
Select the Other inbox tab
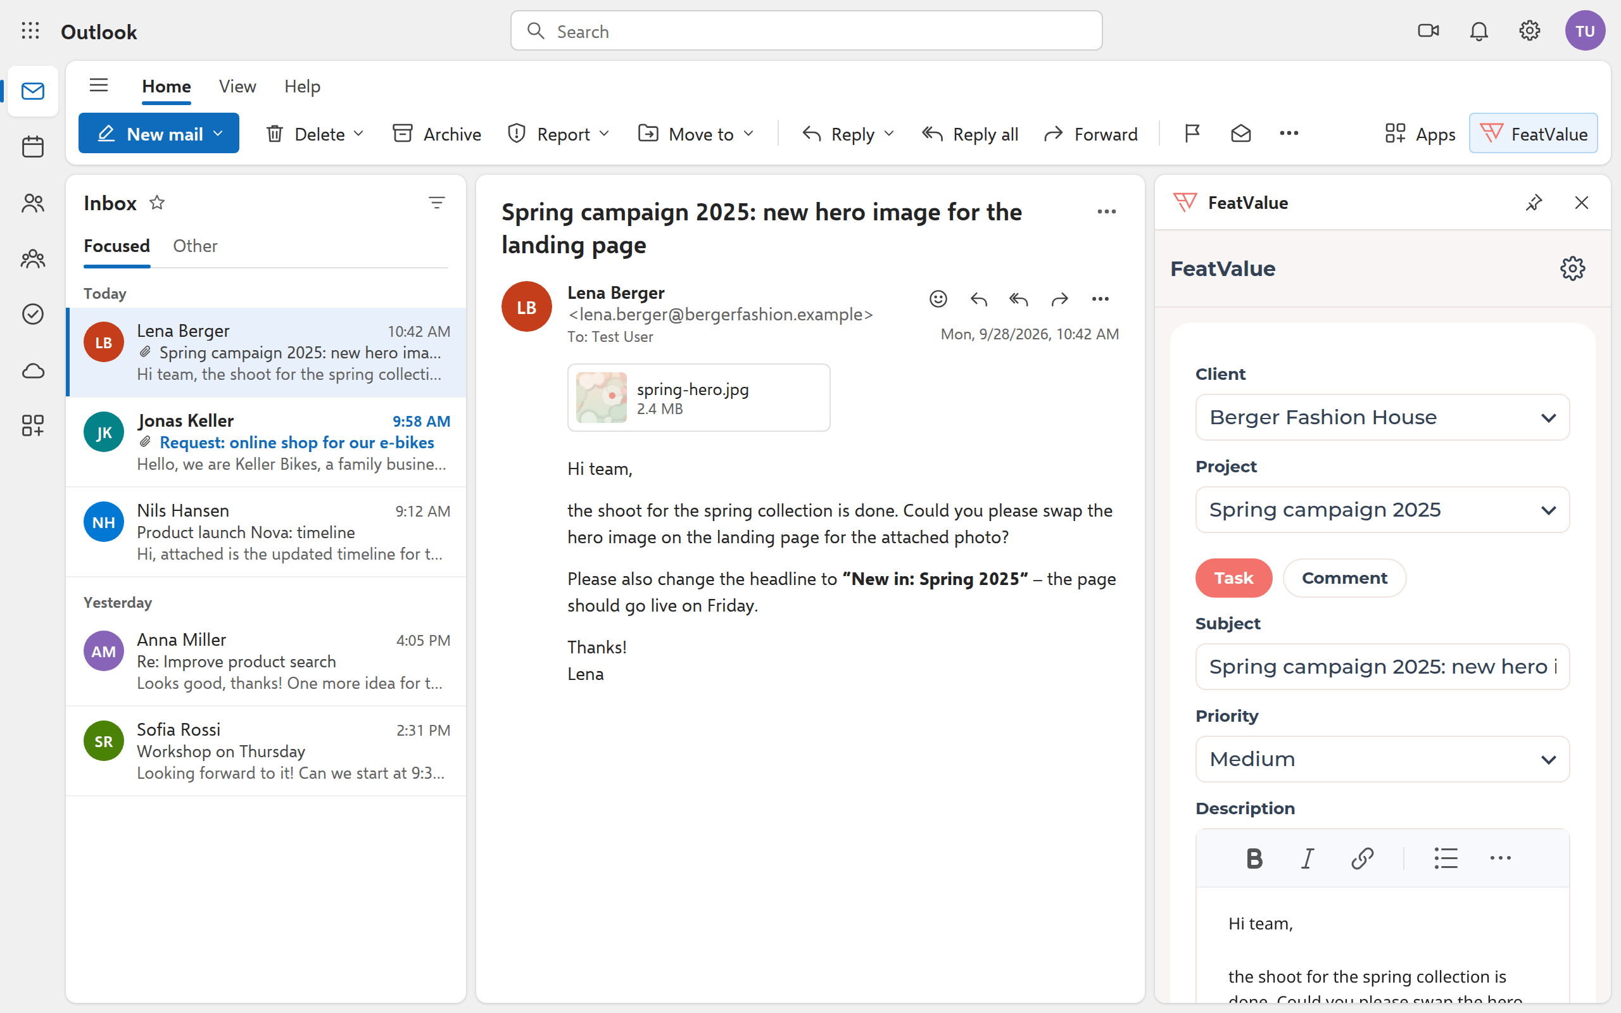coord(195,246)
